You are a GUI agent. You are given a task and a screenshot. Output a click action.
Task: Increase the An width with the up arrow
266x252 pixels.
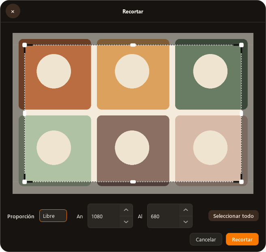126,210
